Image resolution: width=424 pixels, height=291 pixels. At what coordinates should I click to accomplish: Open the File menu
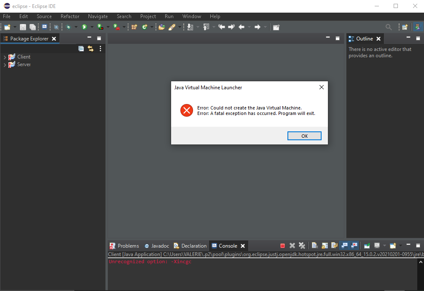coord(7,16)
